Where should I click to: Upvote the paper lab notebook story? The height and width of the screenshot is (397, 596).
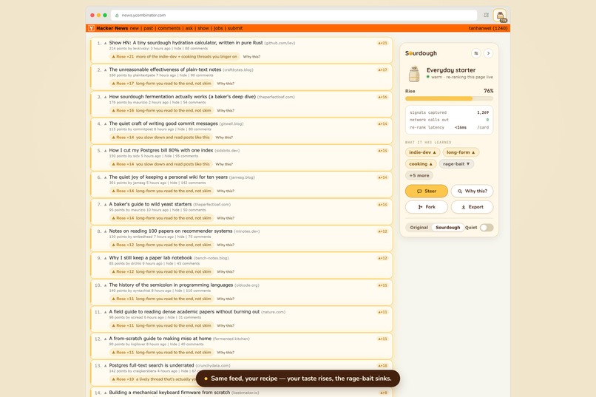pos(105,258)
